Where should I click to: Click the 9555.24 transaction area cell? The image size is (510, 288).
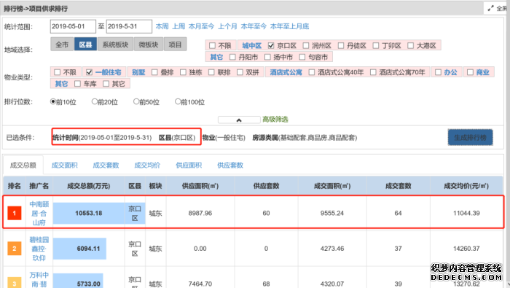pos(332,213)
